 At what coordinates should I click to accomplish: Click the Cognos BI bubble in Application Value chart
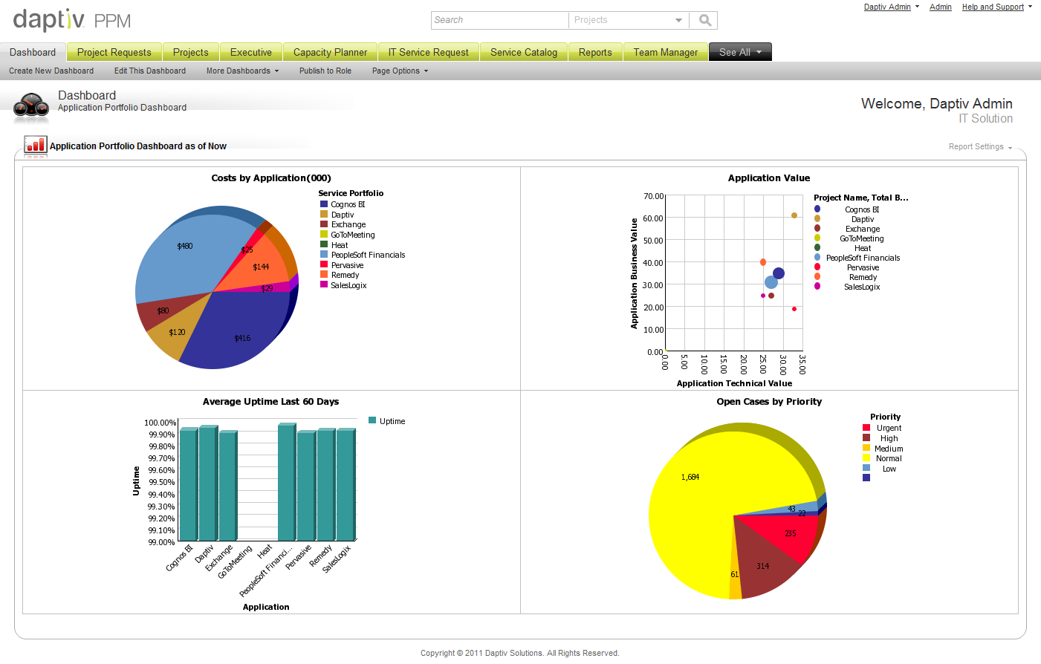(778, 273)
